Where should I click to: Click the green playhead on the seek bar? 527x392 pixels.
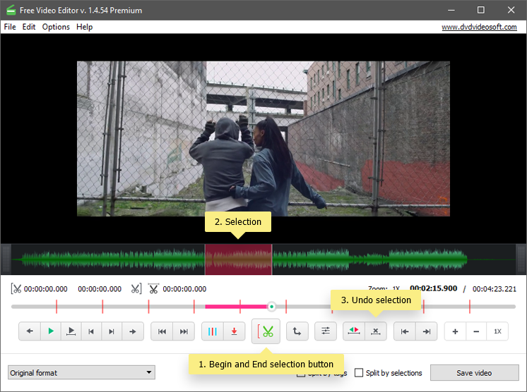[x=271, y=307]
